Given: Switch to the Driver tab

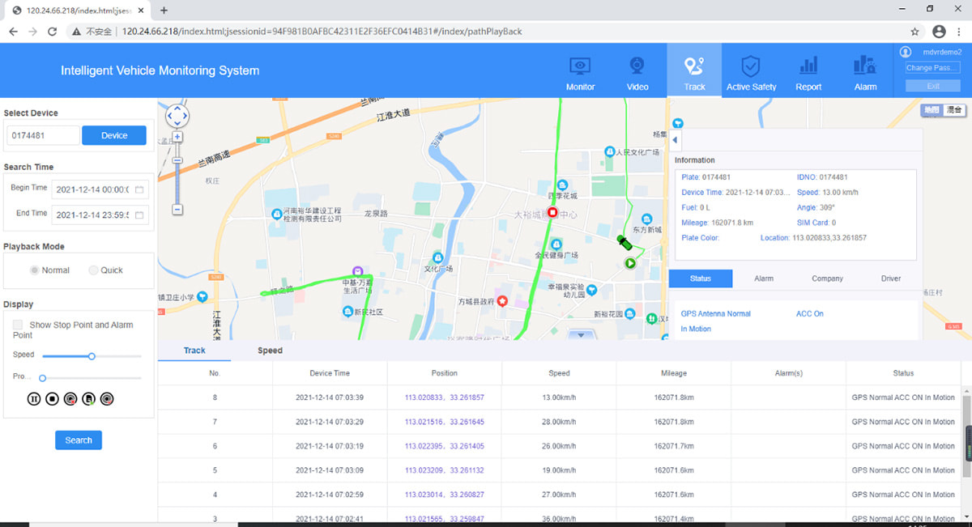Looking at the screenshot, I should coord(891,278).
